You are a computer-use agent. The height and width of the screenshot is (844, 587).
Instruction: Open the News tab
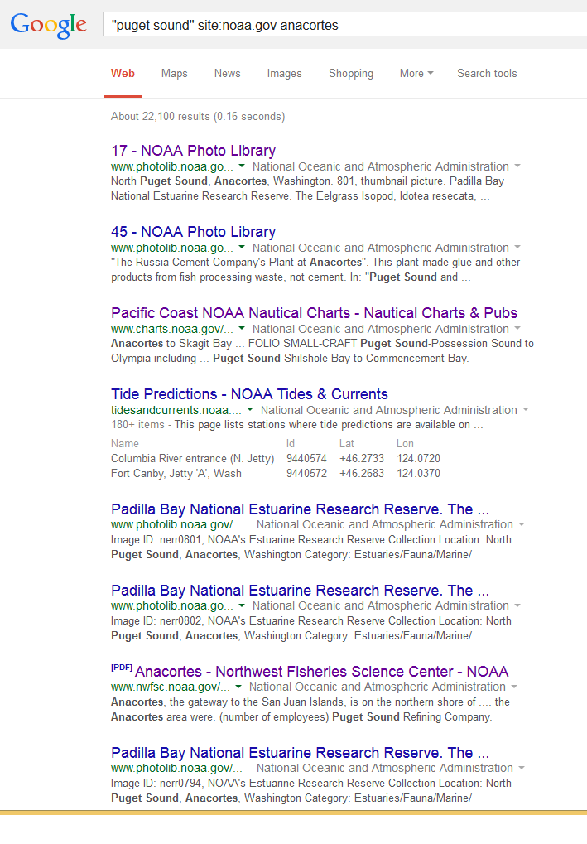tap(227, 73)
